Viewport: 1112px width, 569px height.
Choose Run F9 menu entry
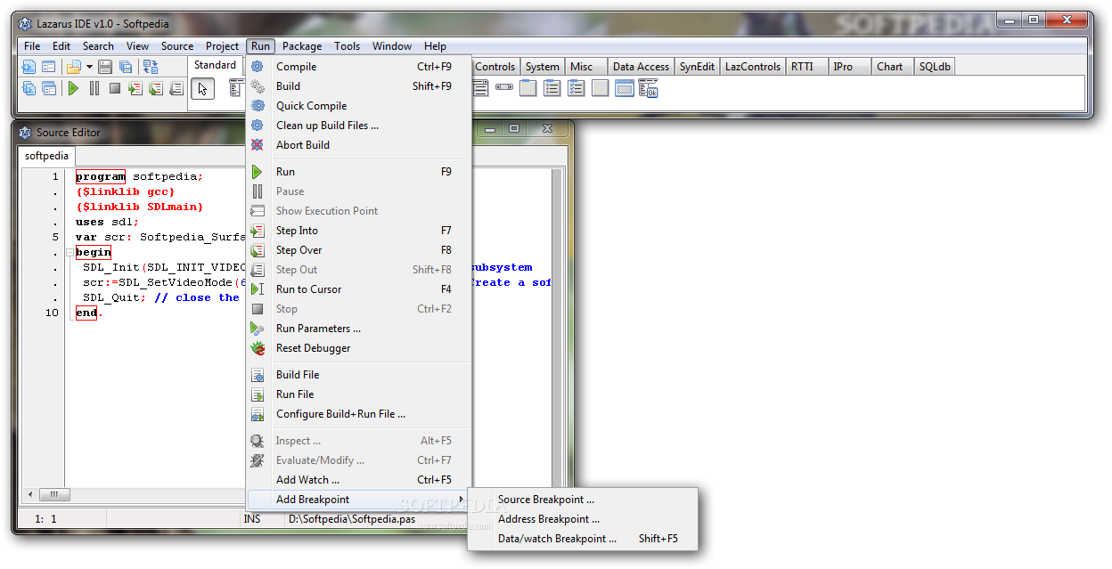click(358, 172)
